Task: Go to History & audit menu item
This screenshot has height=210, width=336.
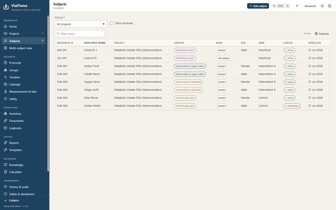Action: pos(24,187)
